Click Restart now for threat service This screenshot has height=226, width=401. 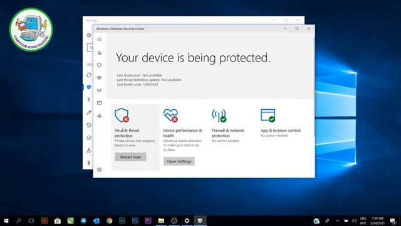pos(130,157)
